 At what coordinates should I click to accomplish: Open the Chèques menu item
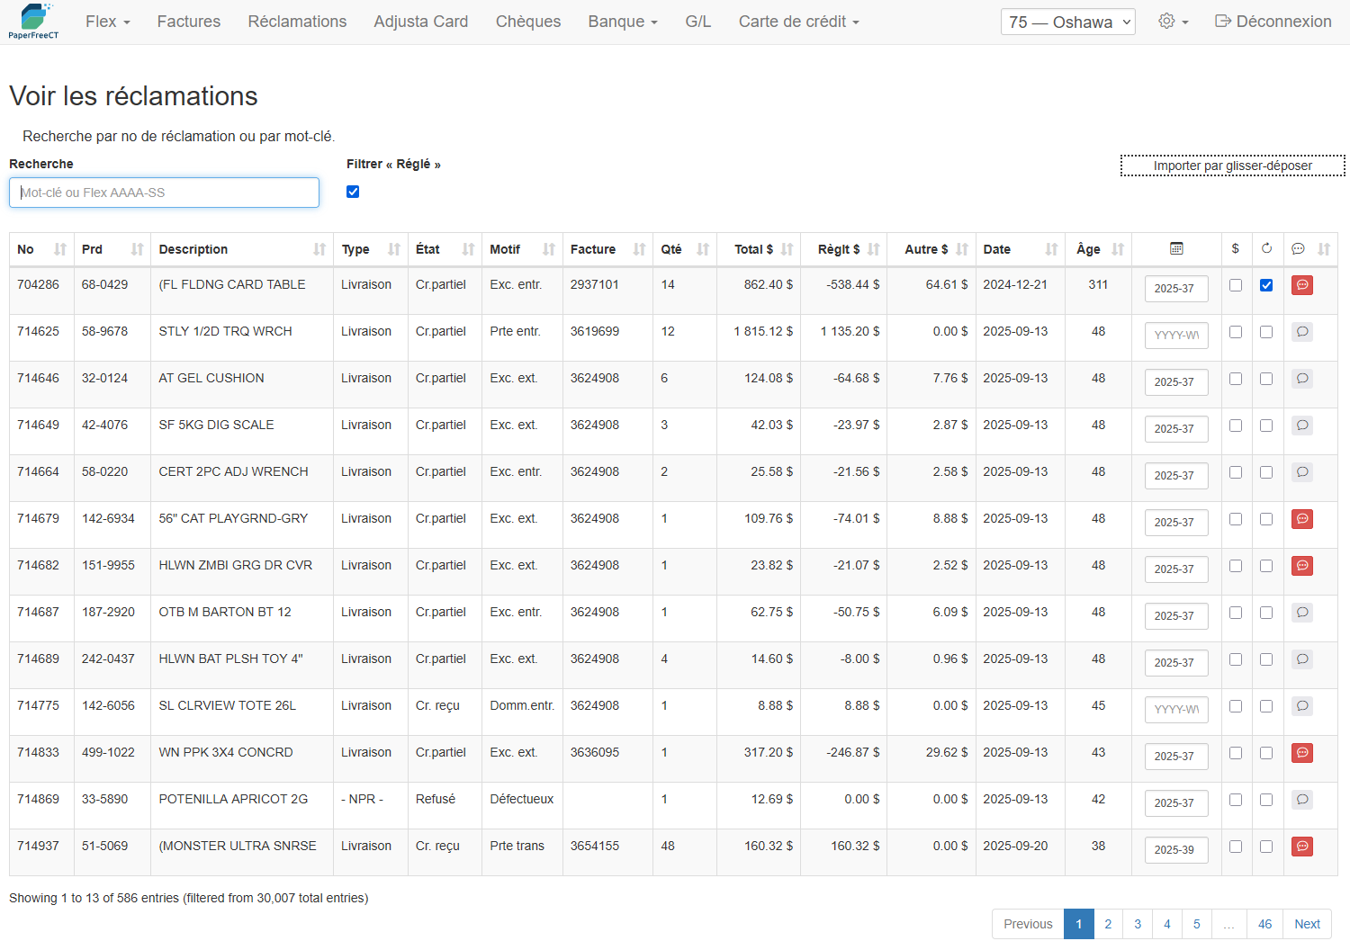click(527, 22)
